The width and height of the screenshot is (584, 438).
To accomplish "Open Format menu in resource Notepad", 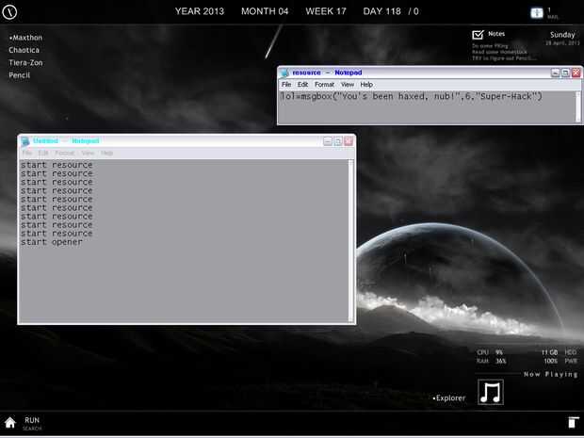I will pyautogui.click(x=324, y=85).
